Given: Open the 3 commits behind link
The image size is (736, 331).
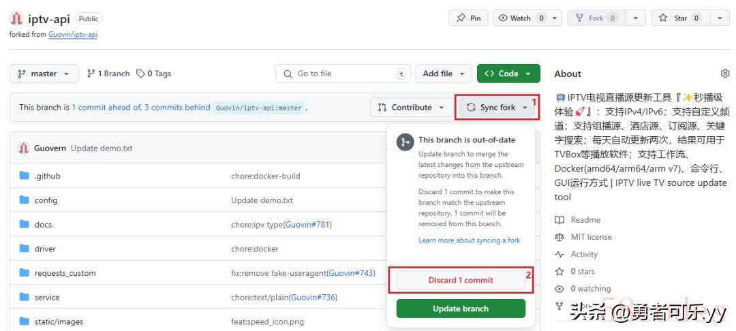Looking at the screenshot, I should point(177,108).
